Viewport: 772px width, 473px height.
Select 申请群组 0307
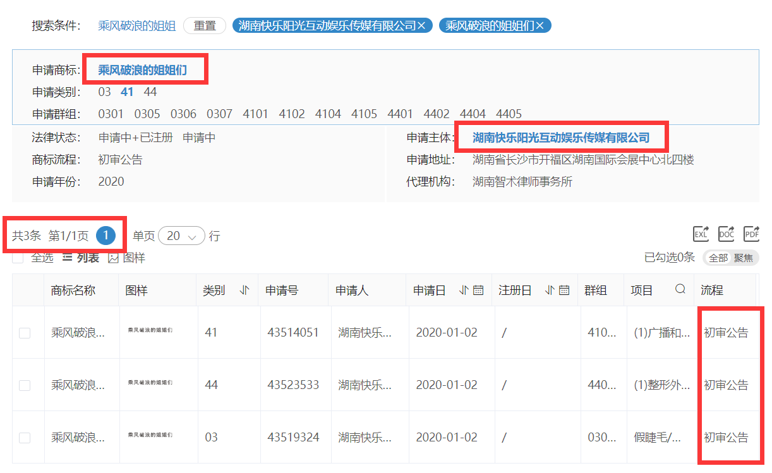coord(219,114)
